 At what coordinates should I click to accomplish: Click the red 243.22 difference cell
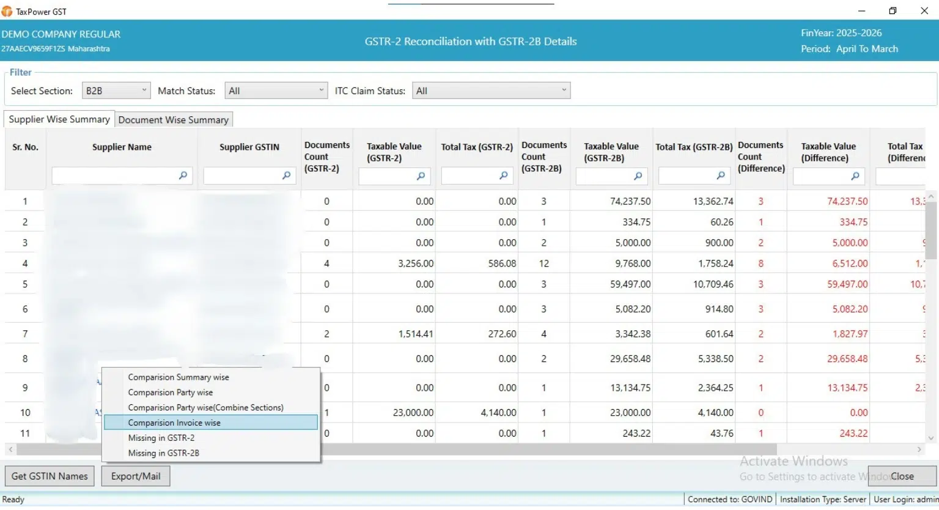[x=828, y=434]
